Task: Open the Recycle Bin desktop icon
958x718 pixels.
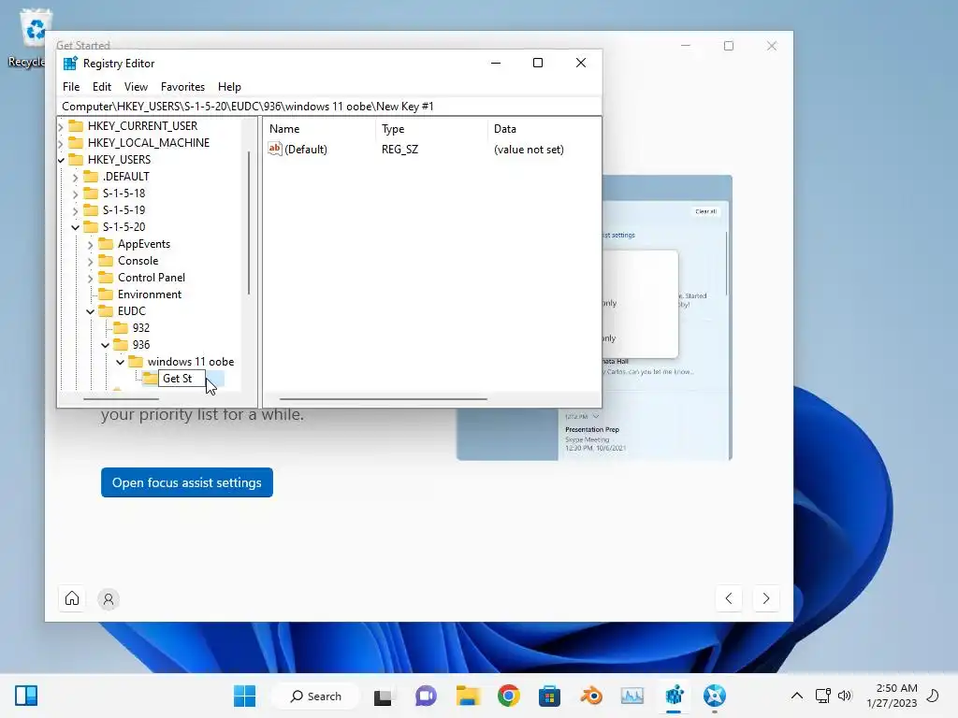Action: coord(35,37)
